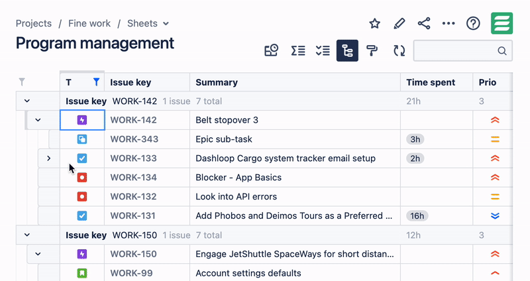Viewport: 530px width, 281px height.
Task: Open the share icon
Action: click(424, 24)
